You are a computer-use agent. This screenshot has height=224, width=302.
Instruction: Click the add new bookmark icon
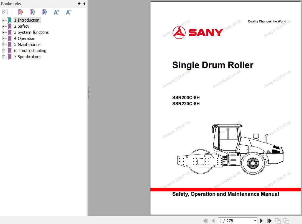coord(33,12)
